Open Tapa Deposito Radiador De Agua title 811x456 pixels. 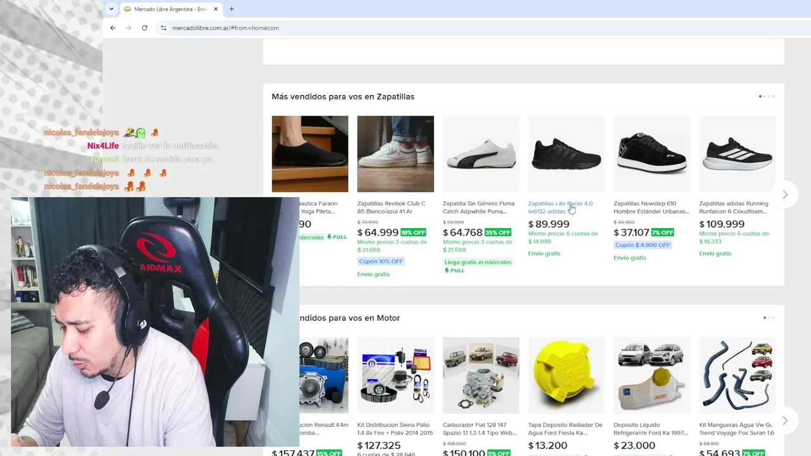pyautogui.click(x=566, y=429)
